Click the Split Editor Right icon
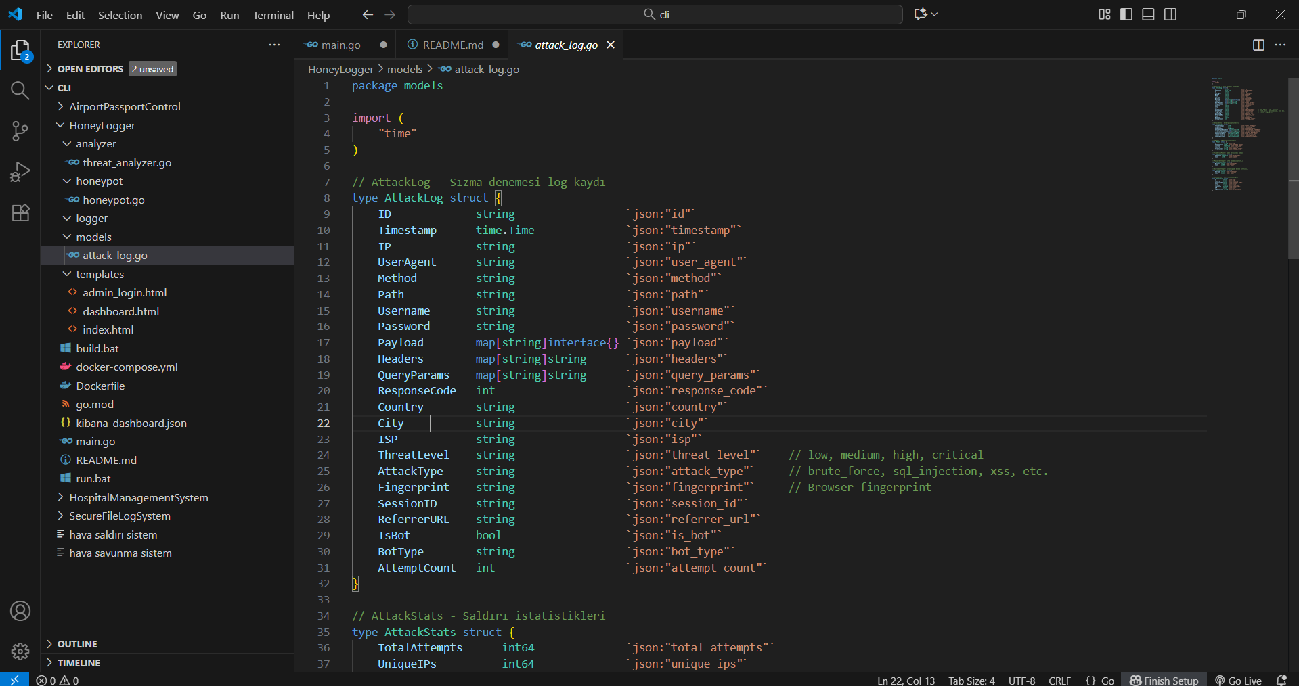 click(1258, 45)
